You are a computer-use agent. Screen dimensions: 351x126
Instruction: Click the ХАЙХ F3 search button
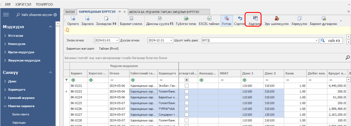point(332,41)
